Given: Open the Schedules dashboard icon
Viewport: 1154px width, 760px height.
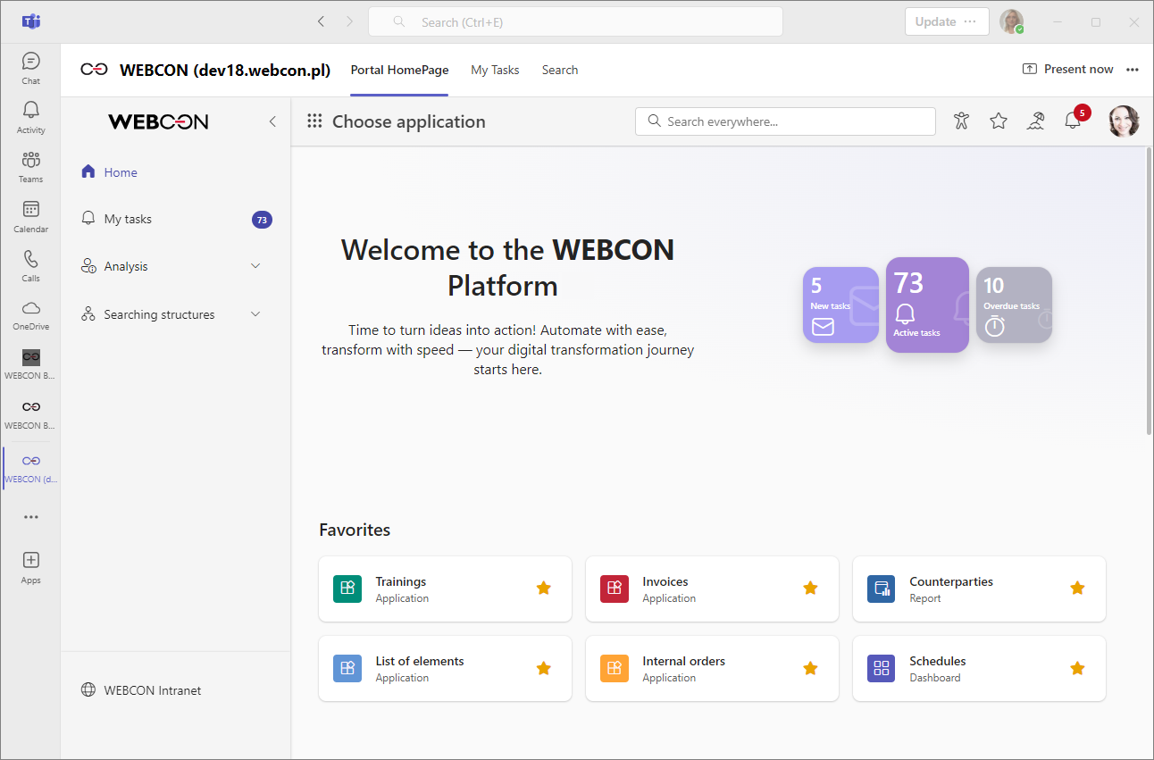Looking at the screenshot, I should [882, 668].
